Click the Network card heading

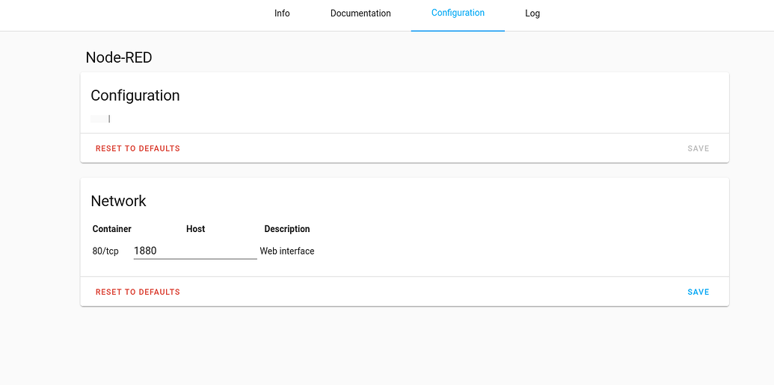click(118, 201)
